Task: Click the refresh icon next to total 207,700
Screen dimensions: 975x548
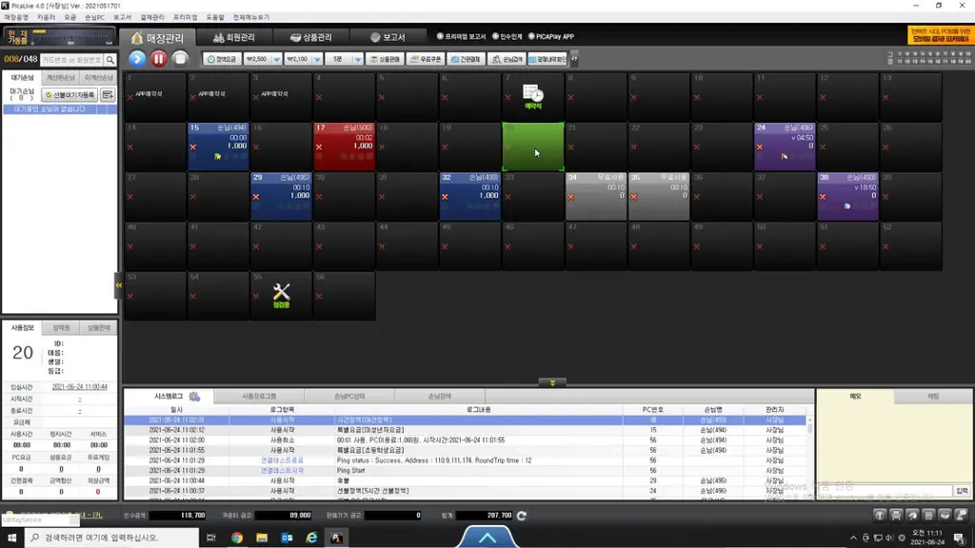Action: (x=522, y=515)
